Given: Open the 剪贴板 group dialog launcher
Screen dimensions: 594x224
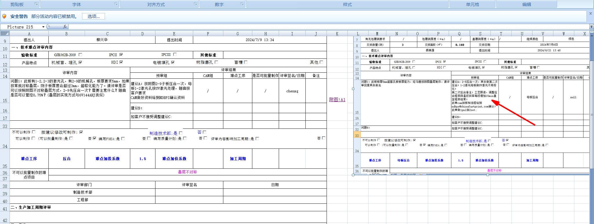Looking at the screenshot, I should (36, 4).
